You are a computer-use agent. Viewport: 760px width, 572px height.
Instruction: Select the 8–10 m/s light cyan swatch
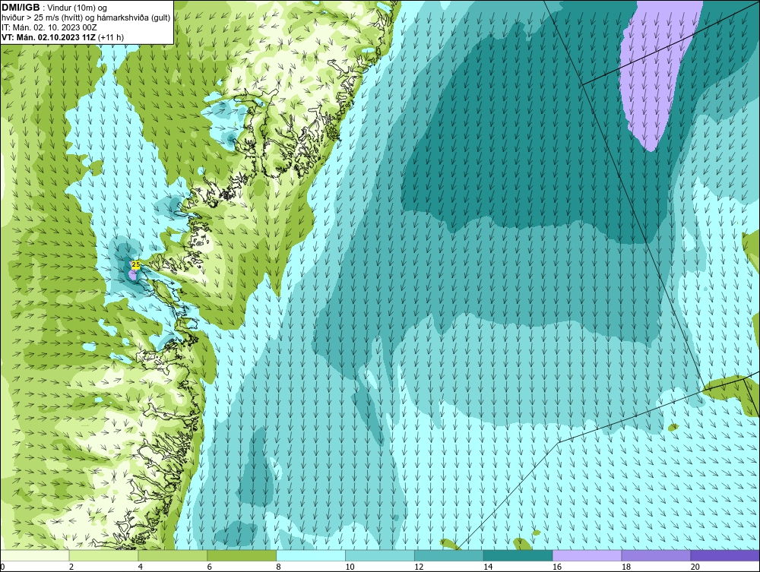(x=311, y=555)
